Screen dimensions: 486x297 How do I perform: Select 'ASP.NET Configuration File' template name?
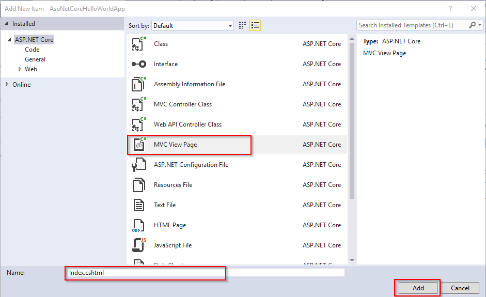click(191, 165)
